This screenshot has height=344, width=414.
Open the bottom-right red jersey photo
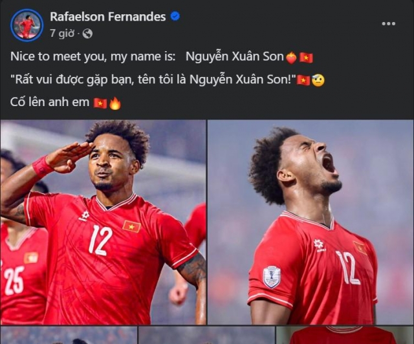pos(345,336)
